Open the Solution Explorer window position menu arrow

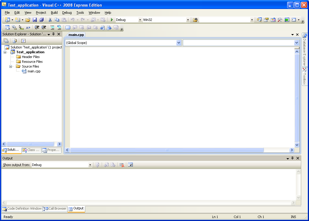[x=49, y=34]
